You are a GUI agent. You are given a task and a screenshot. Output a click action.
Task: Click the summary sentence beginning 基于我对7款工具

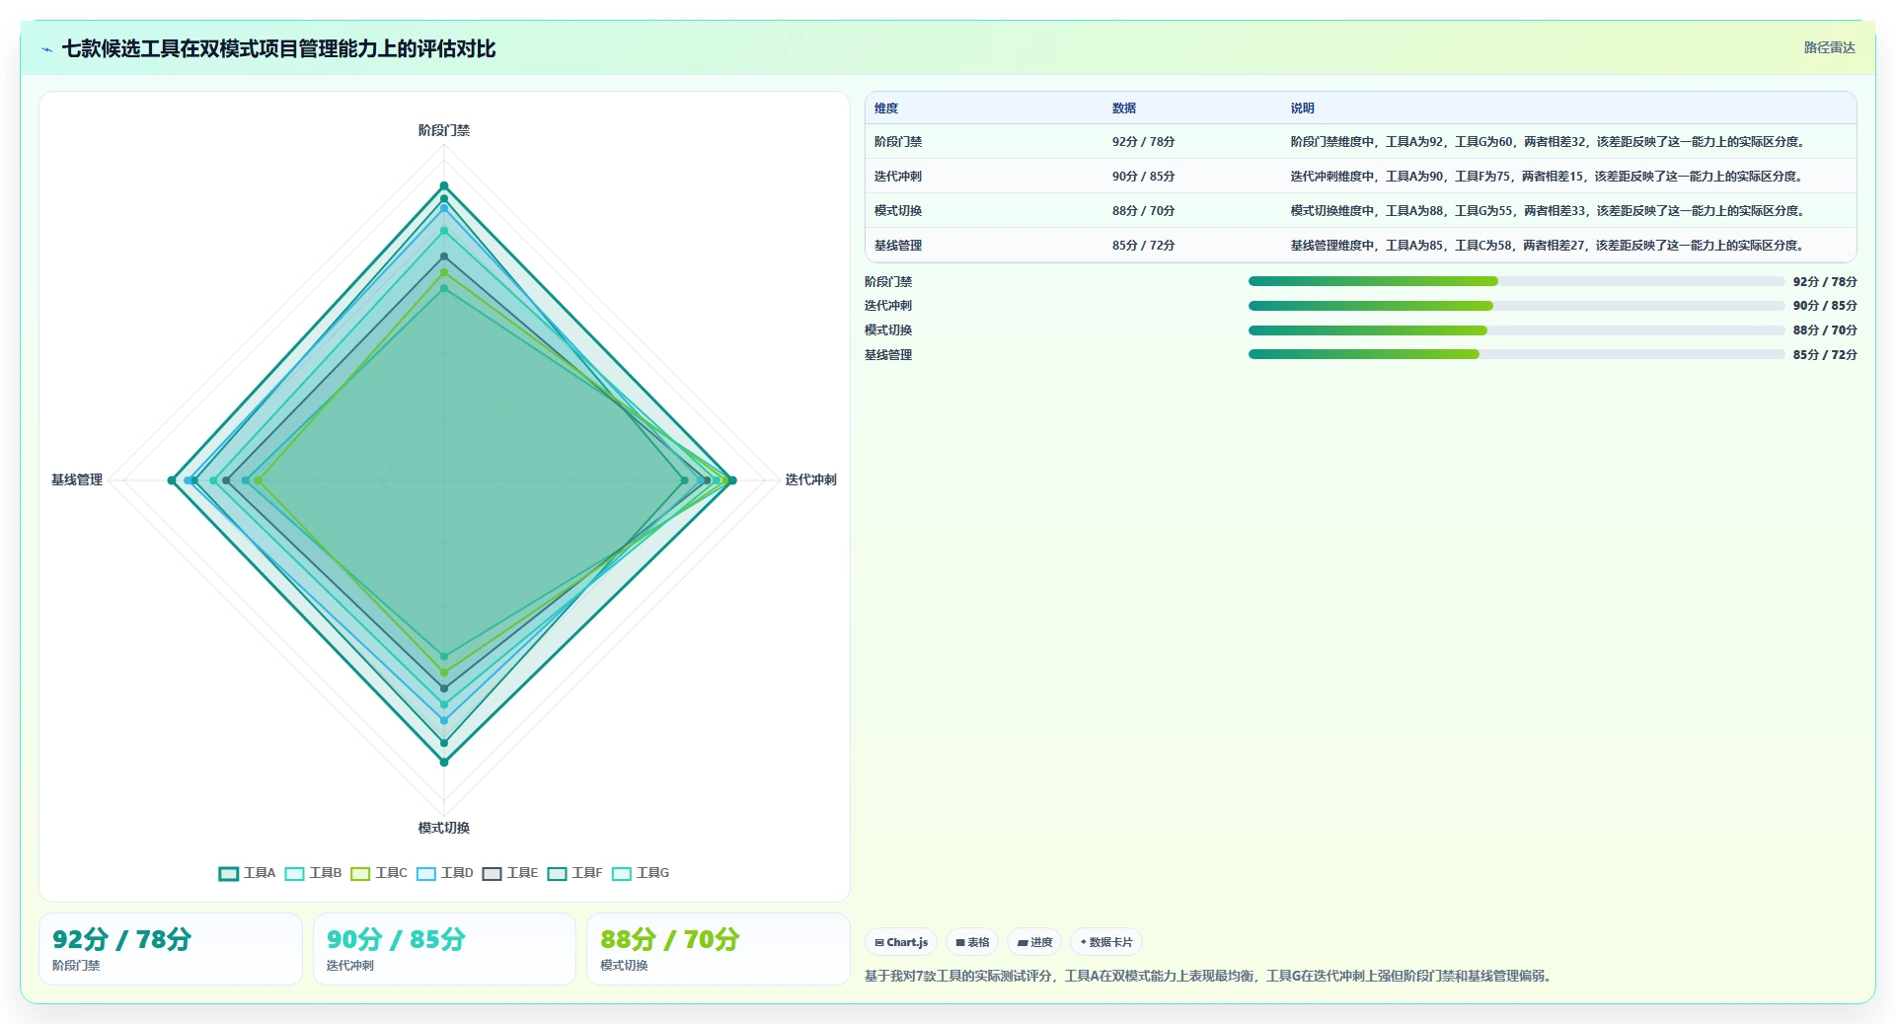coord(1210,977)
